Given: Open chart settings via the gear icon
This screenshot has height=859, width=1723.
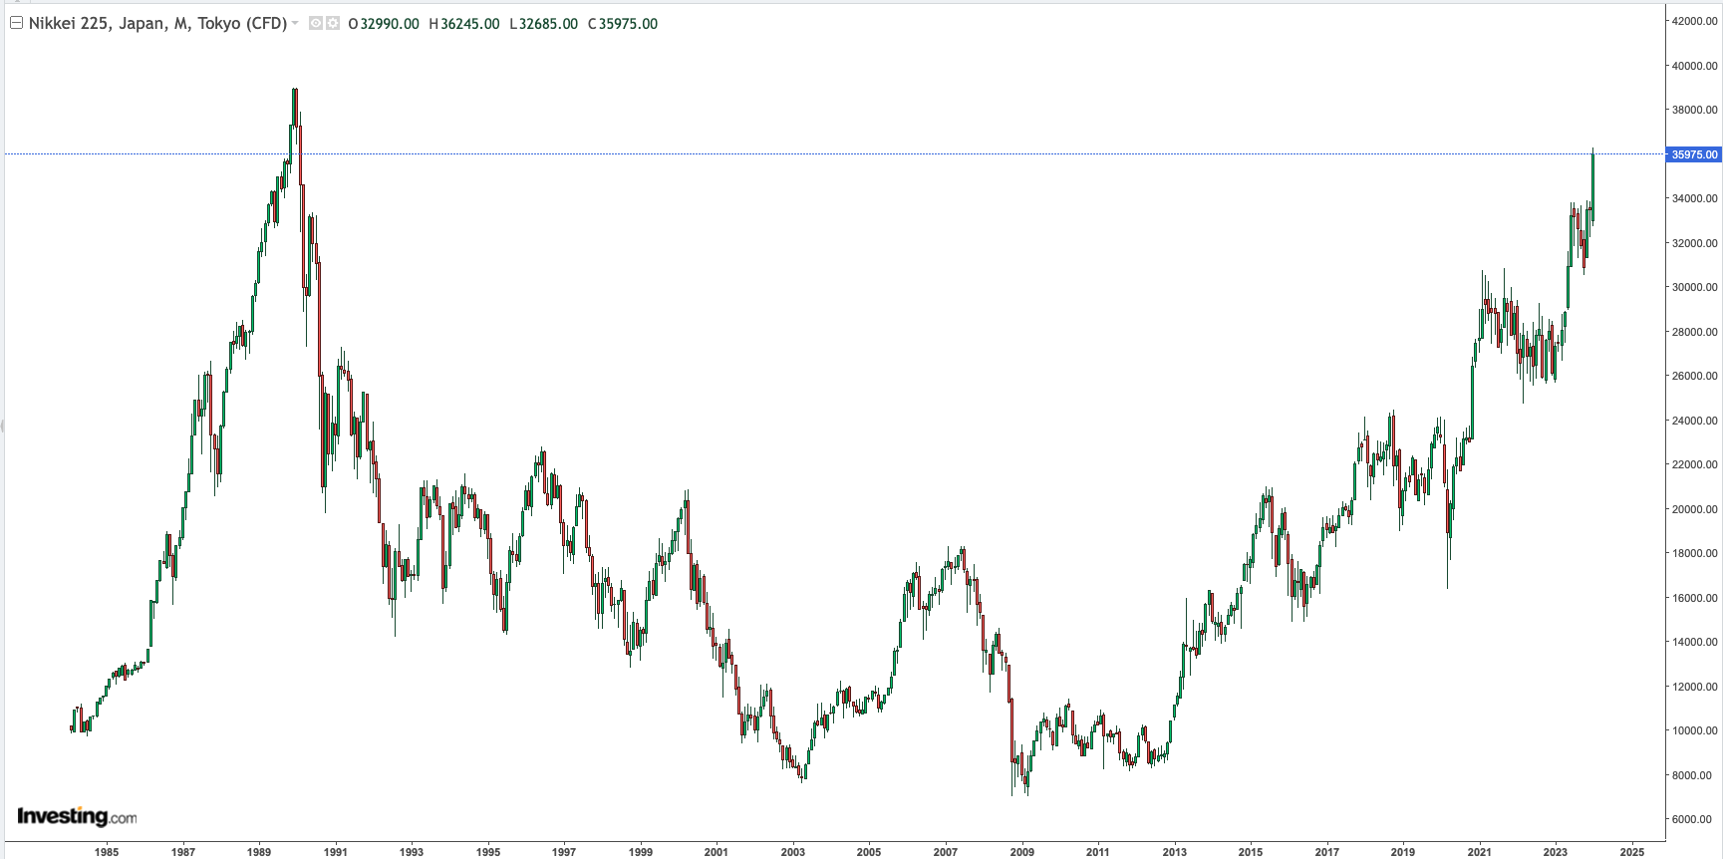Looking at the screenshot, I should click(x=333, y=23).
